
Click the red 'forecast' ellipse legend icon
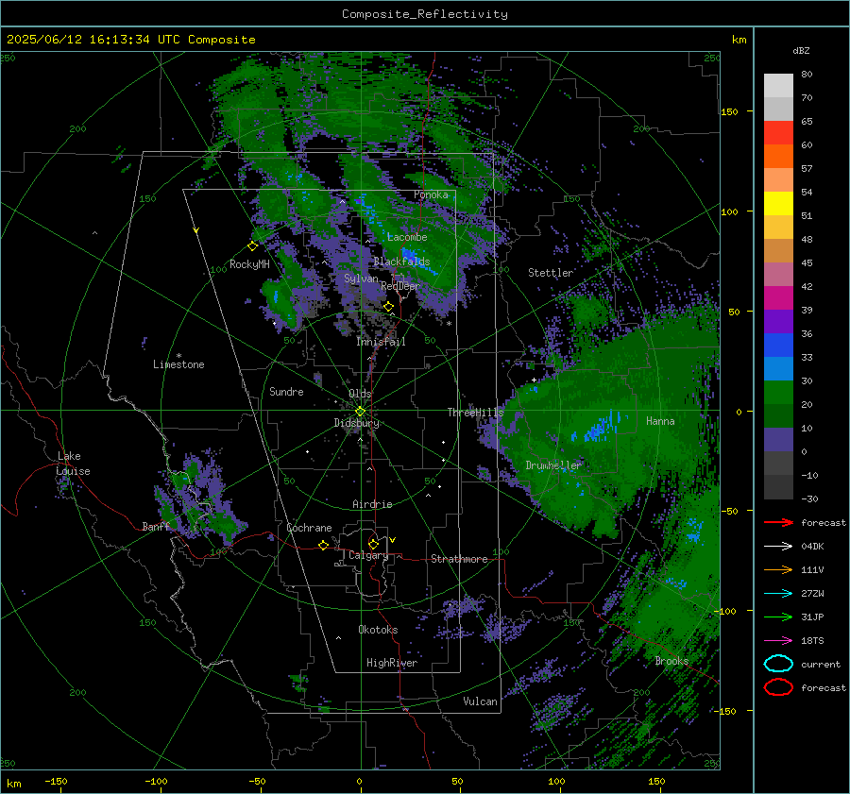click(778, 687)
